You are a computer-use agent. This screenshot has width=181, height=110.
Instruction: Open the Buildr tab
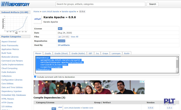127,53
